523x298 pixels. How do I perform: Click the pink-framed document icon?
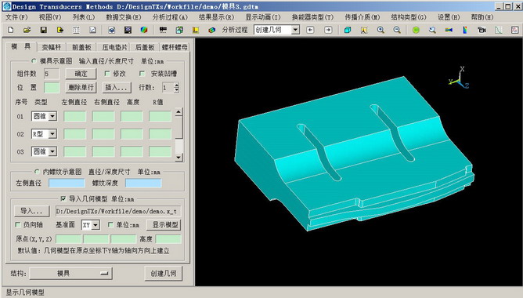514,30
